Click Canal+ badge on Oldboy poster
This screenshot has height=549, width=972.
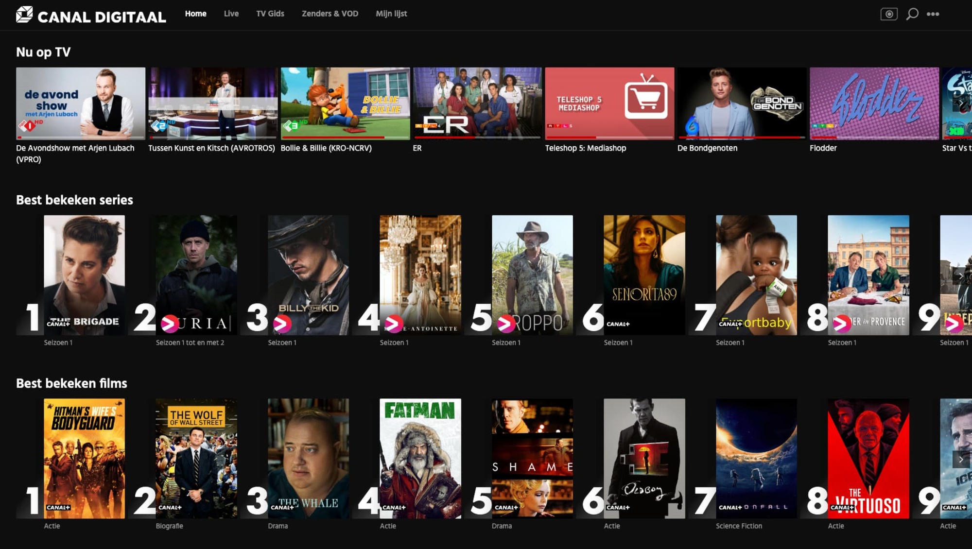(x=618, y=507)
